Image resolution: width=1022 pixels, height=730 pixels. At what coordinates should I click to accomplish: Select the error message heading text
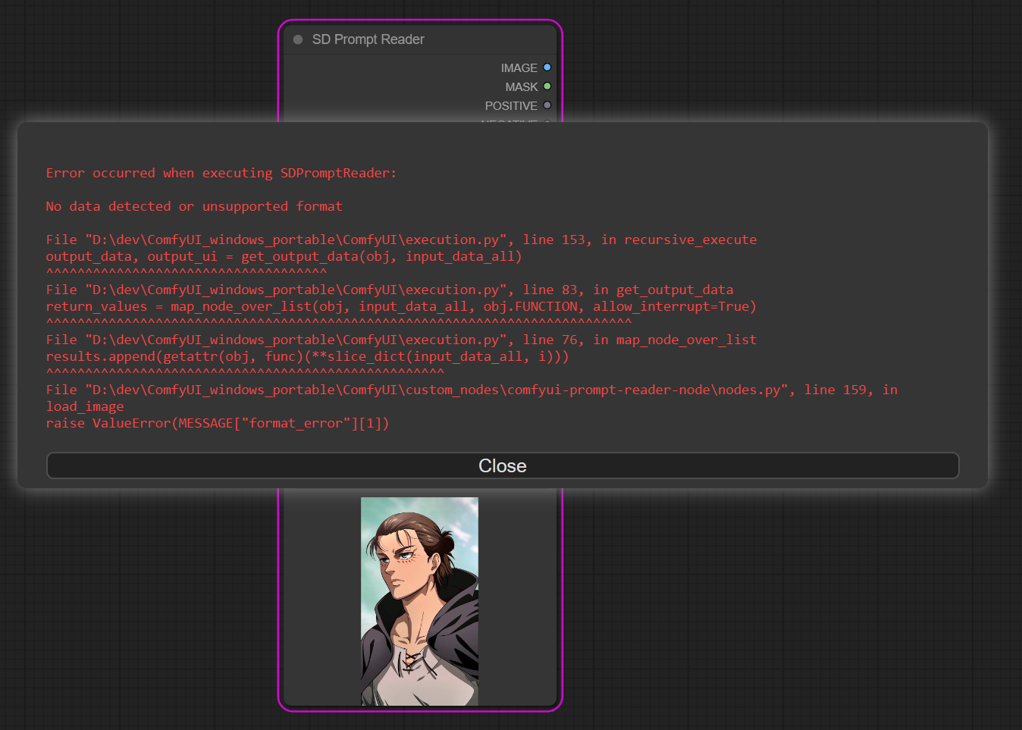(x=220, y=173)
